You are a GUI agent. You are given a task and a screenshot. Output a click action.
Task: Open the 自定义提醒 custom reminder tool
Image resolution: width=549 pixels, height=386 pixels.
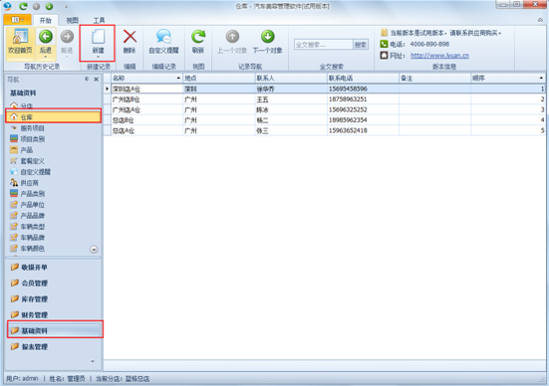pyautogui.click(x=163, y=42)
